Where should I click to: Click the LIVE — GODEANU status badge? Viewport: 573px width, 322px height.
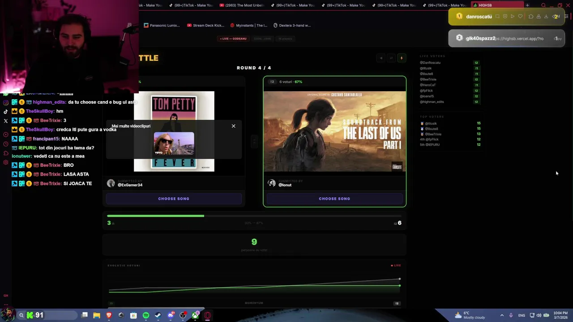pyautogui.click(x=233, y=38)
